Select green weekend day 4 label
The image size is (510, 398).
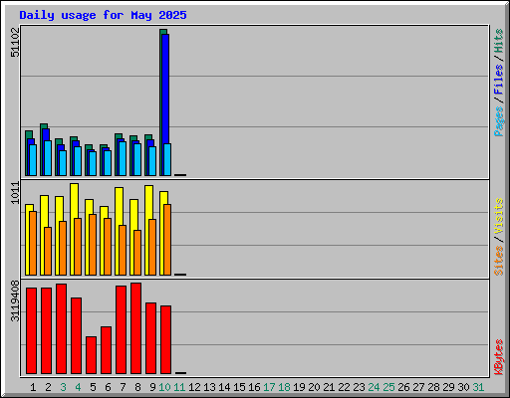click(x=78, y=387)
